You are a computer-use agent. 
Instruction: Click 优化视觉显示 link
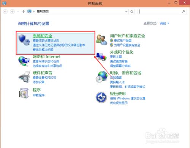click(119, 103)
